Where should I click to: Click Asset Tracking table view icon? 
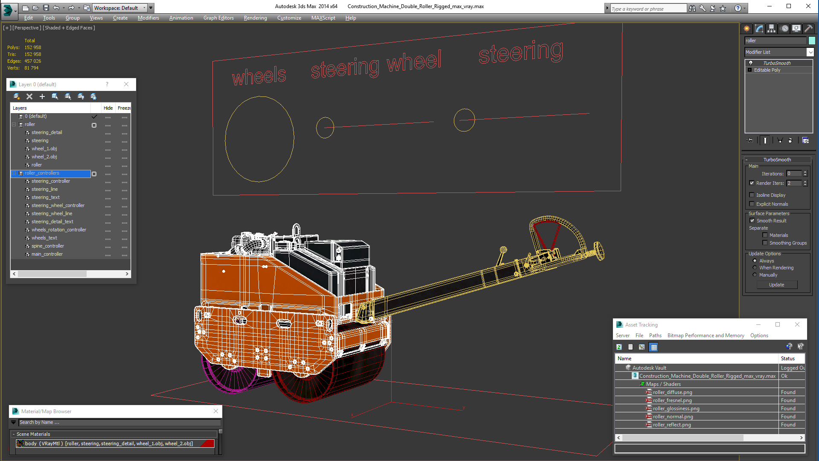click(653, 347)
